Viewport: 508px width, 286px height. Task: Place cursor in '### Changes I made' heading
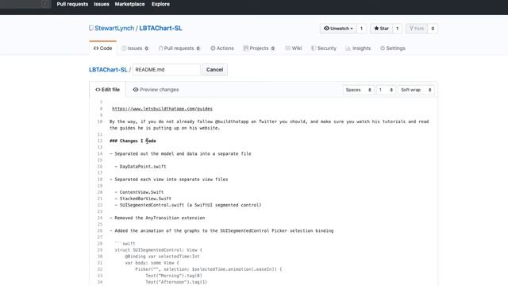click(x=133, y=141)
